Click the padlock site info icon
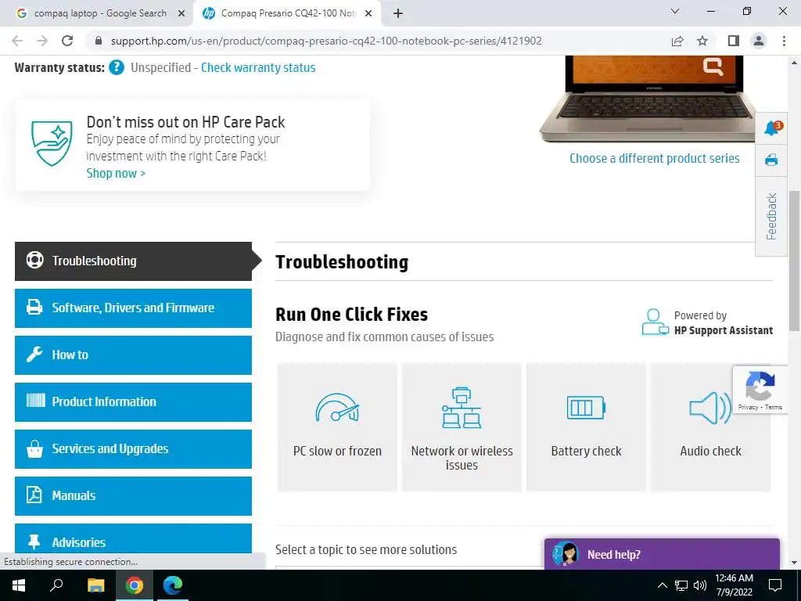This screenshot has height=601, width=801. pos(99,41)
